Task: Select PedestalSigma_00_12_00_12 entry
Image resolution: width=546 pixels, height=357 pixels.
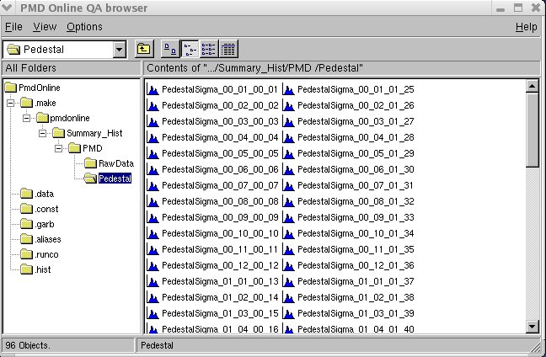Action: tap(213, 265)
